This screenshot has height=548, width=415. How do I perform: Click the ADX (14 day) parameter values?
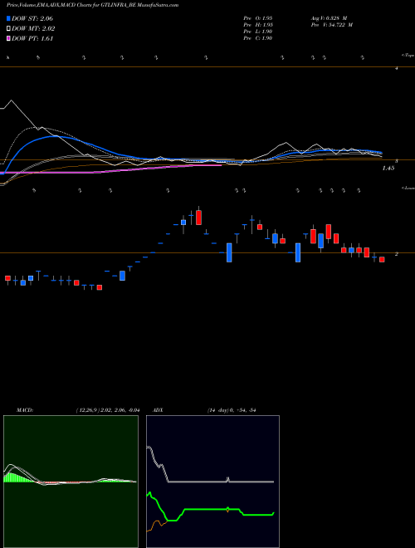[232, 410]
